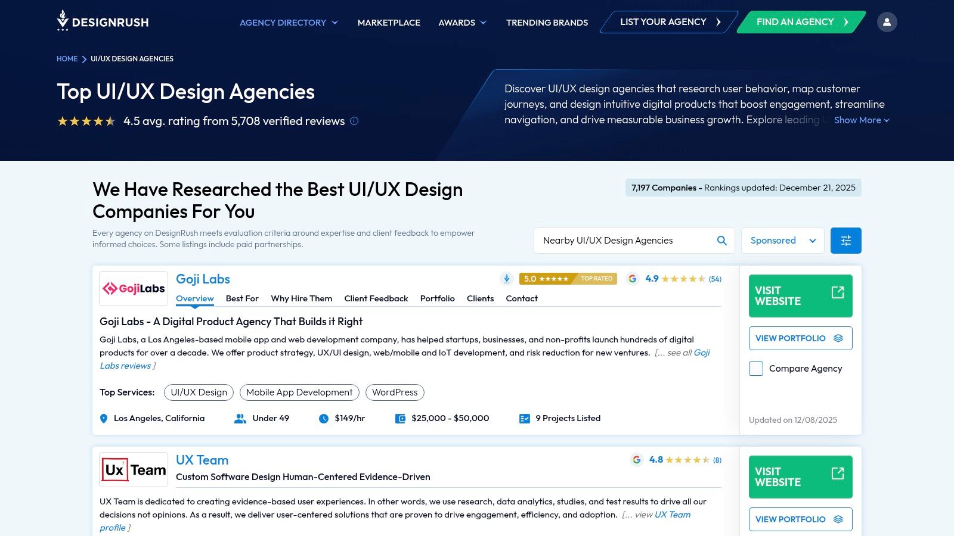Tick the Compare Agency checkbox for Goji Labs

(756, 369)
